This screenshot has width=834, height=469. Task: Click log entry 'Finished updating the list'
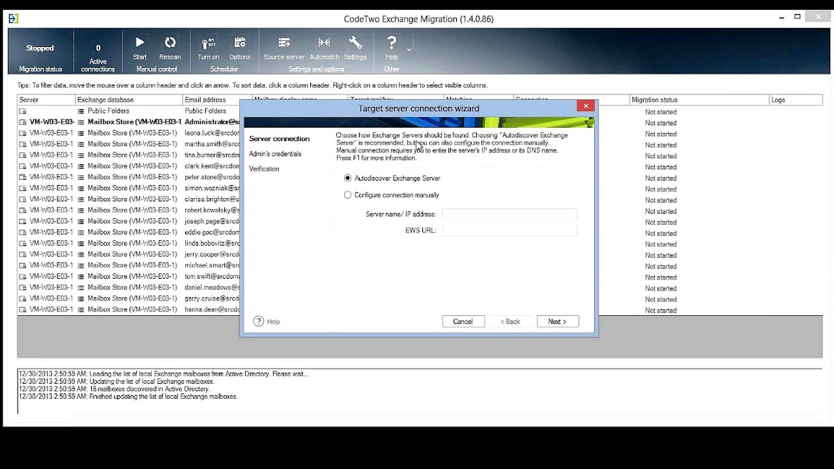point(128,397)
